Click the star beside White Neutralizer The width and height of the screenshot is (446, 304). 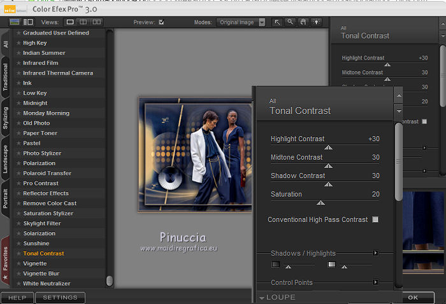[x=18, y=284]
